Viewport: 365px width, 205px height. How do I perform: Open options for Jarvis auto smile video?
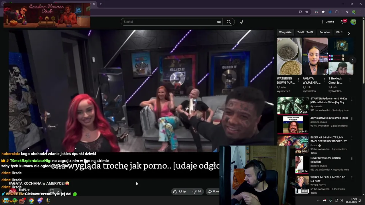click(x=352, y=118)
